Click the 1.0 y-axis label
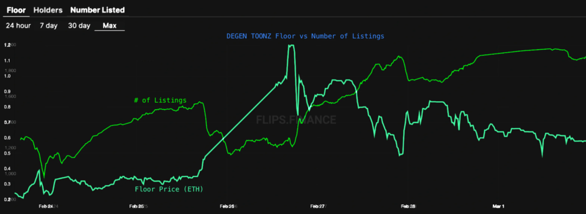This screenshot has height=214, width=586. [x=8, y=76]
